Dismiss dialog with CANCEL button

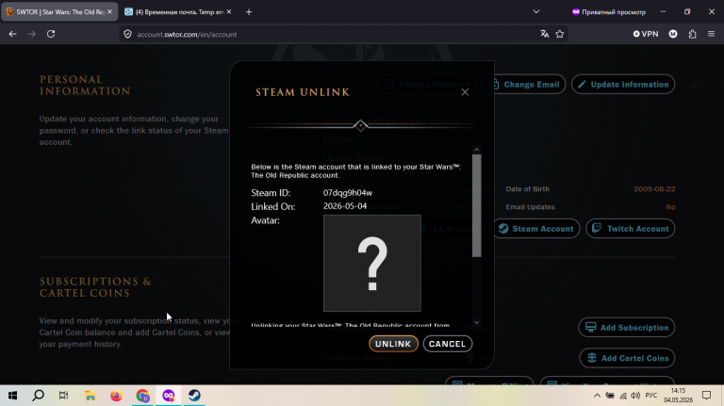[x=447, y=344]
